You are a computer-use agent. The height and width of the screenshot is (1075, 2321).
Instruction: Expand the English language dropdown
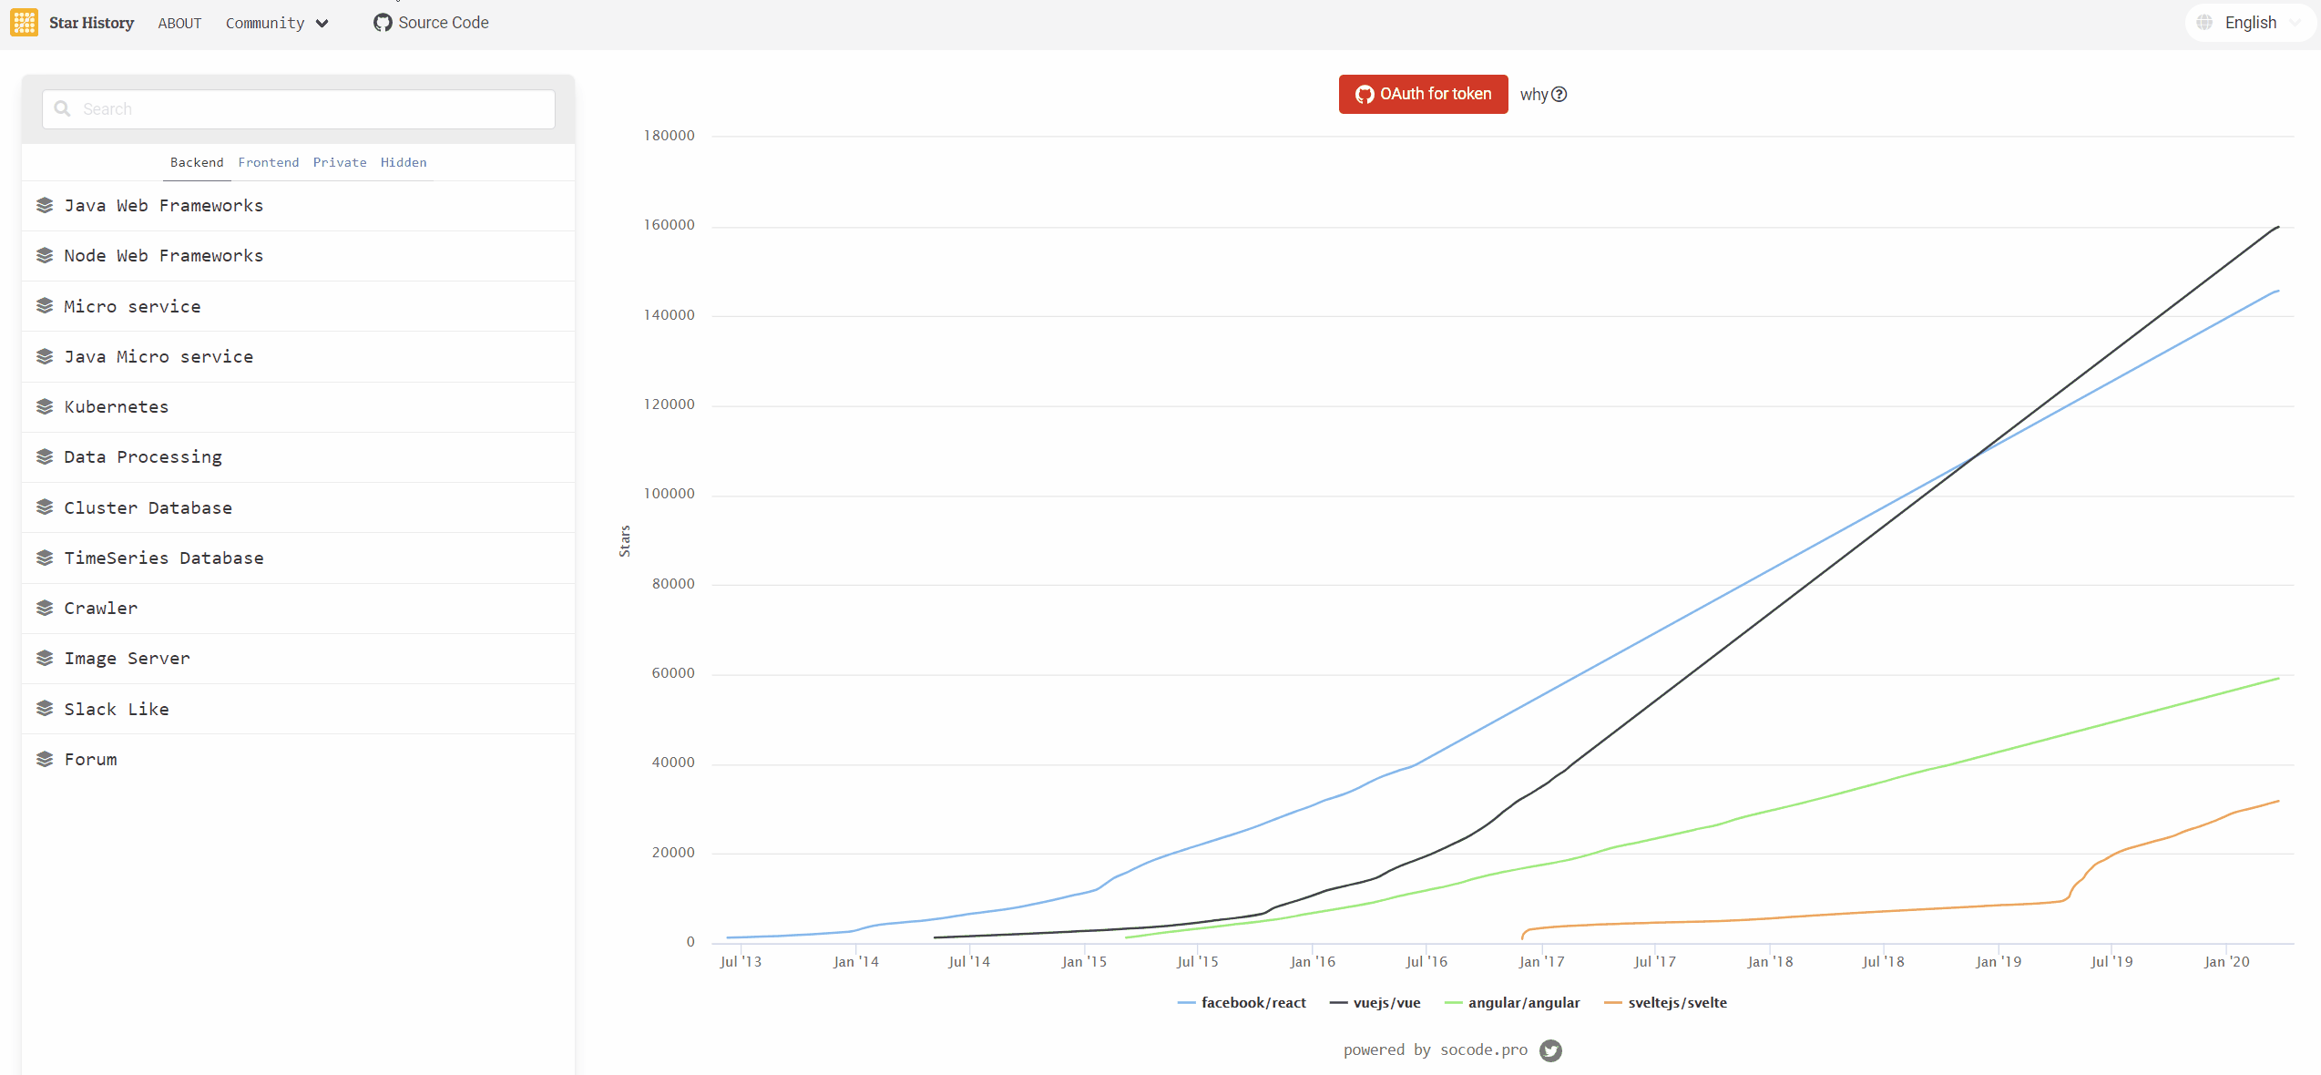point(2250,23)
